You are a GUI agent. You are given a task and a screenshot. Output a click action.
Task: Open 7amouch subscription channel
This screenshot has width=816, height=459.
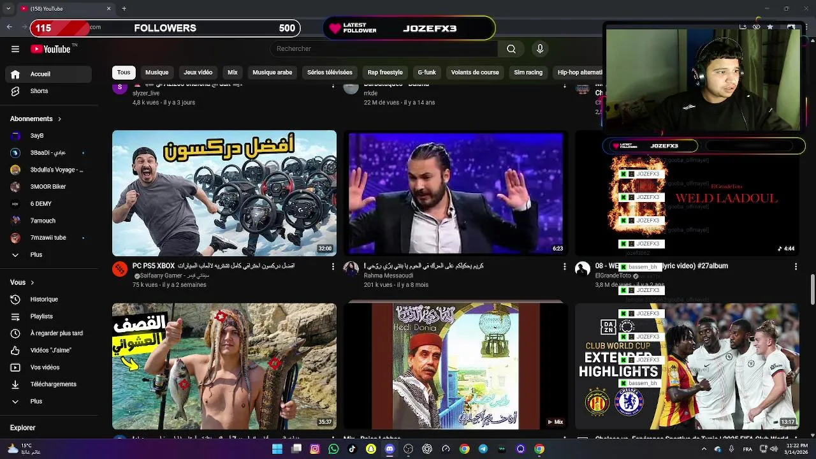point(48,221)
